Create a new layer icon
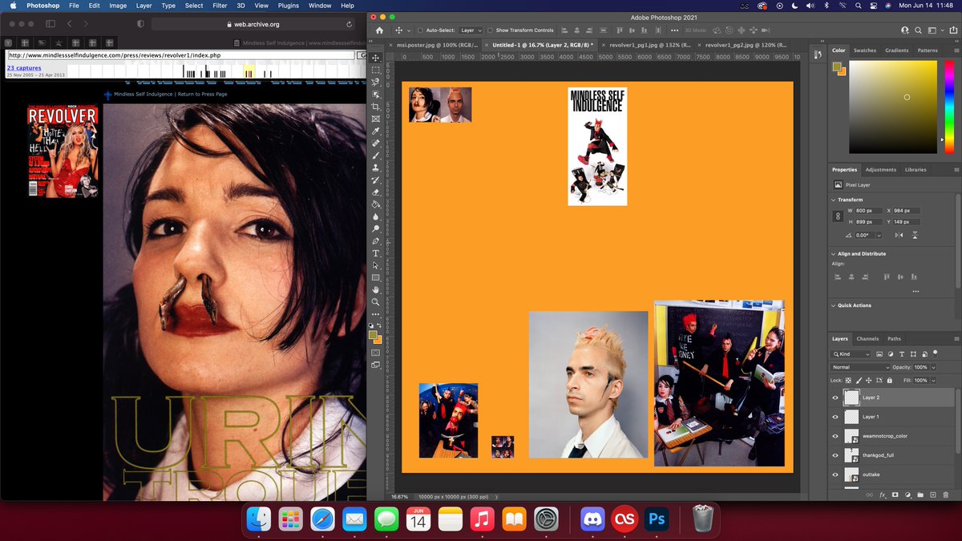962x541 pixels. (x=932, y=495)
